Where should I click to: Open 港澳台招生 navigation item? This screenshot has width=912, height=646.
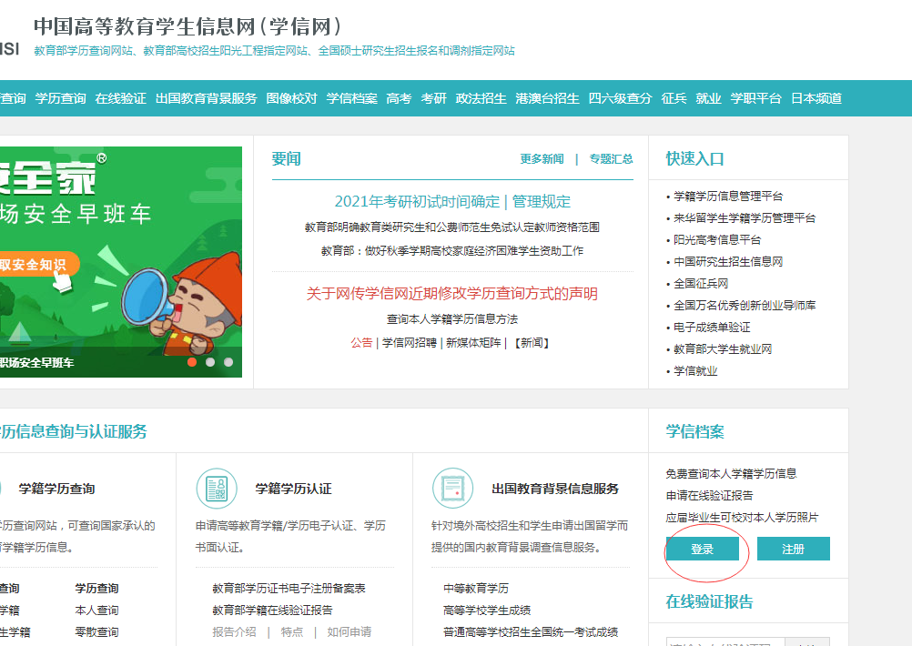[x=547, y=98]
